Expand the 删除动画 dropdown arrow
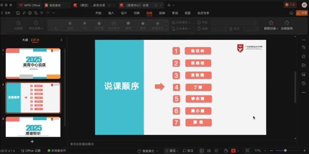The width and height of the screenshot is (309, 154). pos(278,29)
